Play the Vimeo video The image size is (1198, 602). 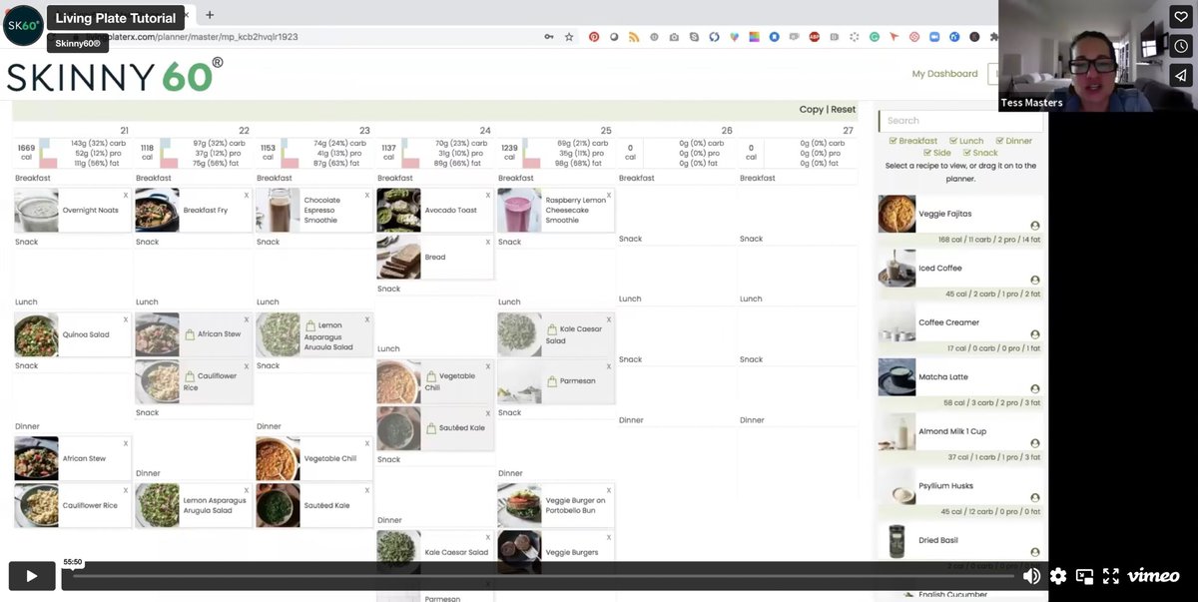(x=31, y=576)
